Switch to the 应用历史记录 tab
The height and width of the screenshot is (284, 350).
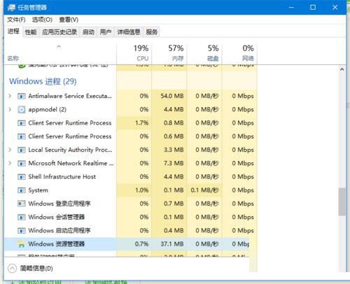pos(59,32)
